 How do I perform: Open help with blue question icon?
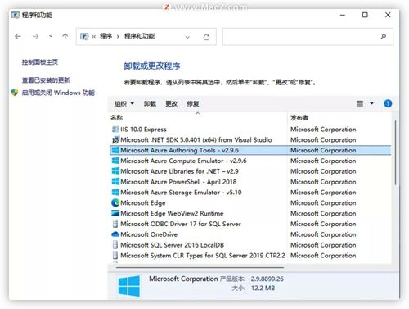pyautogui.click(x=388, y=103)
